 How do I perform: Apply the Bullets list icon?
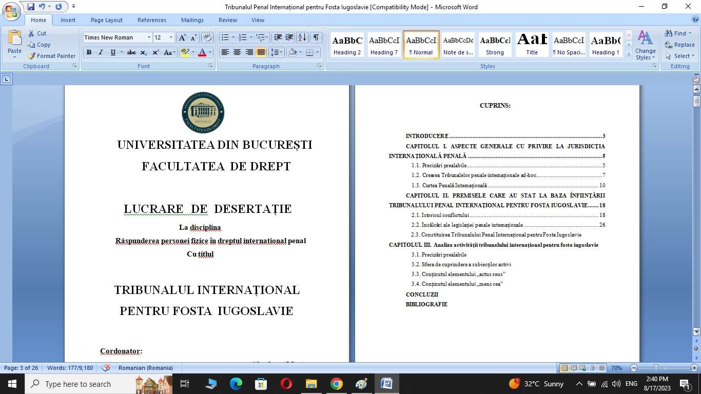tap(224, 37)
